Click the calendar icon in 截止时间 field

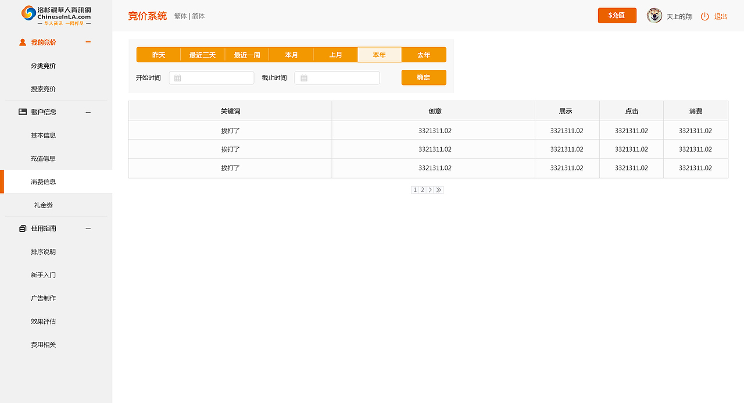[303, 78]
